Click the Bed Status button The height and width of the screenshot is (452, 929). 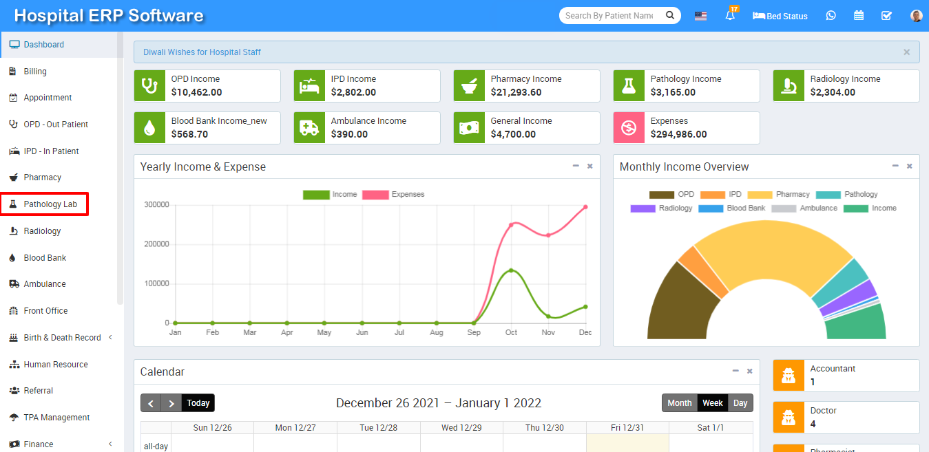click(x=780, y=16)
